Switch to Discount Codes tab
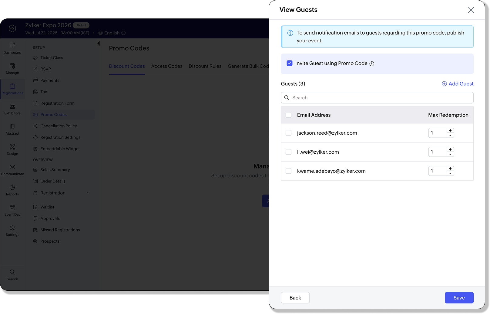 click(127, 66)
